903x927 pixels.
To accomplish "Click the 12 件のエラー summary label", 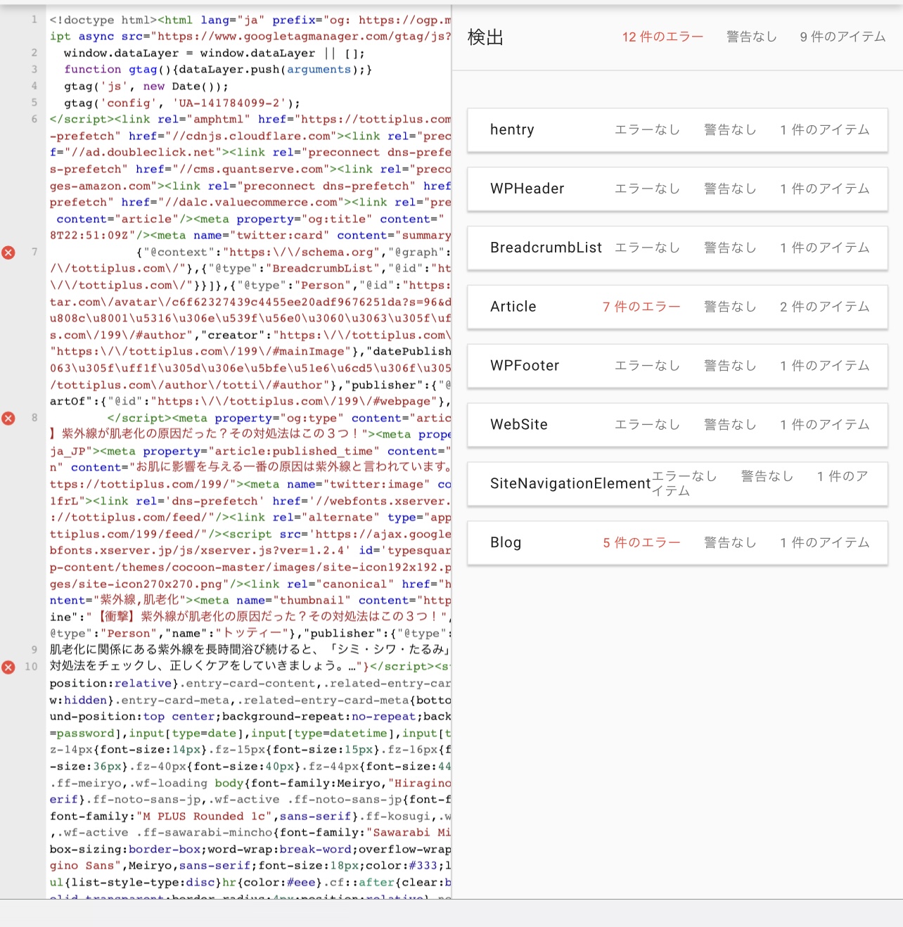I will point(662,37).
